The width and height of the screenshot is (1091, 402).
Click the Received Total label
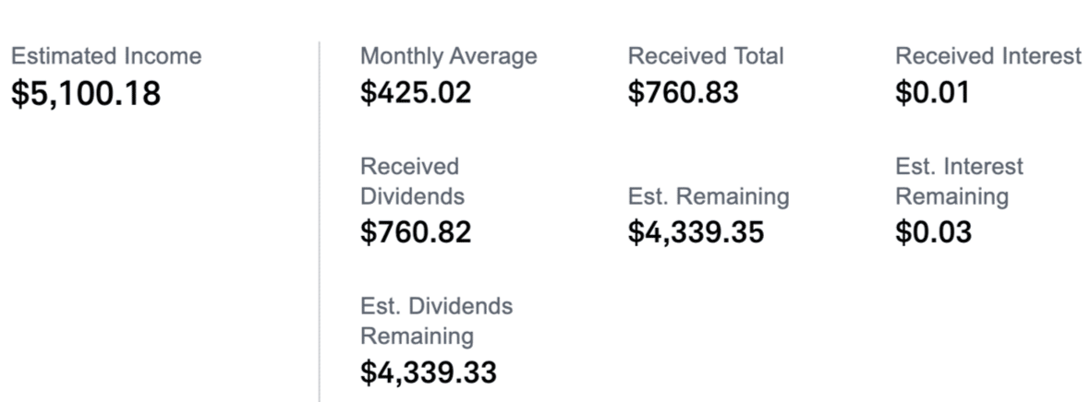tap(705, 56)
